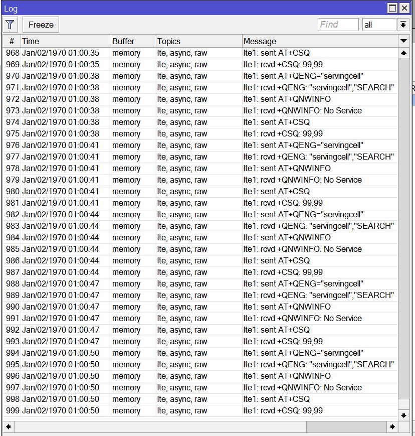Select row 990 message 'sent AT+QNWINFO'
Image resolution: width=415 pixels, height=436 pixels.
coord(287,307)
